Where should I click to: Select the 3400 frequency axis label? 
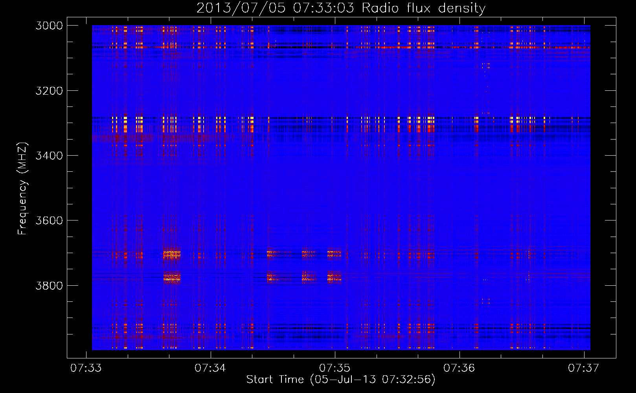click(x=49, y=156)
